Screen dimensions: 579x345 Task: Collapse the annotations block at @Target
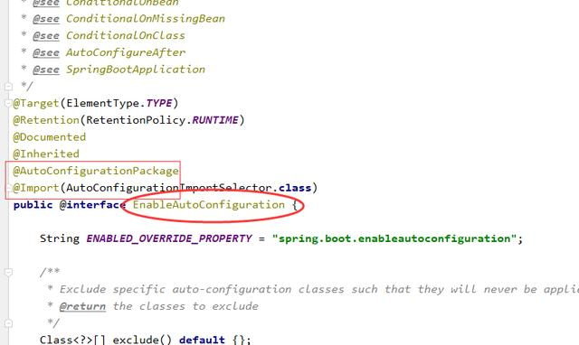click(8, 104)
